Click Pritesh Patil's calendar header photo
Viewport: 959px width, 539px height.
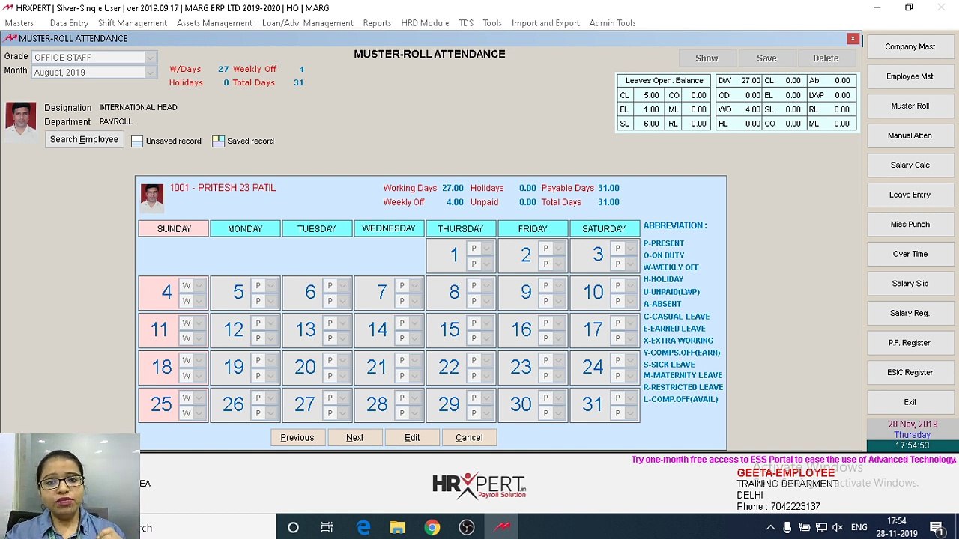151,198
